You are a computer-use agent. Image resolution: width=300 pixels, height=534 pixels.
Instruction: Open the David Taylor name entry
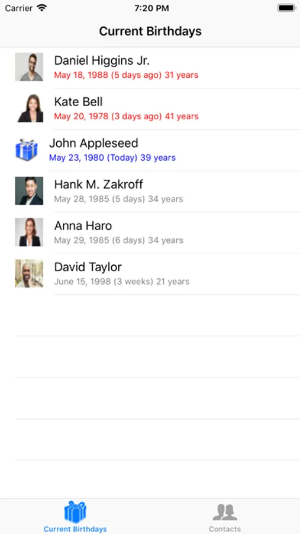tap(88, 267)
